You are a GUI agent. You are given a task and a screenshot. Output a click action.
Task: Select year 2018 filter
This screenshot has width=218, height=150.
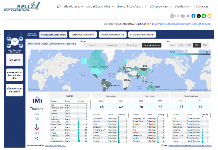pyautogui.click(x=172, y=45)
